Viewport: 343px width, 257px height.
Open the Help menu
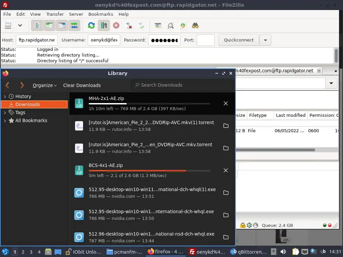point(123,14)
